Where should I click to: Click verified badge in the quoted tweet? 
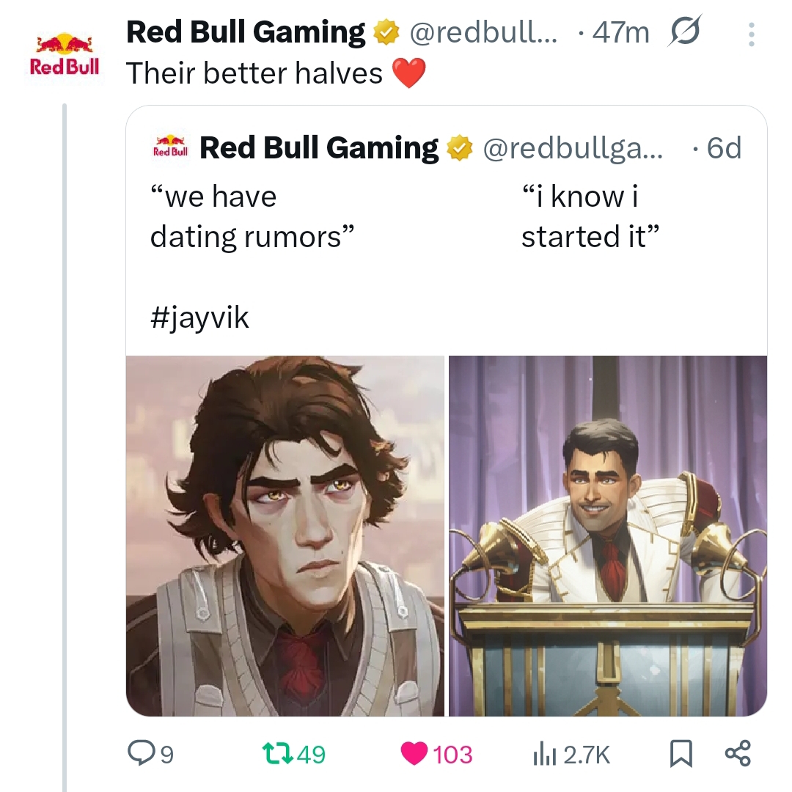pos(460,149)
